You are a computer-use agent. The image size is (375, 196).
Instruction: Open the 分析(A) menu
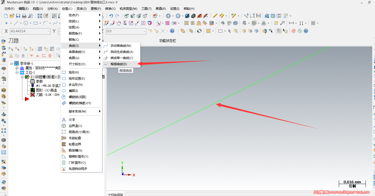[x=52, y=9]
